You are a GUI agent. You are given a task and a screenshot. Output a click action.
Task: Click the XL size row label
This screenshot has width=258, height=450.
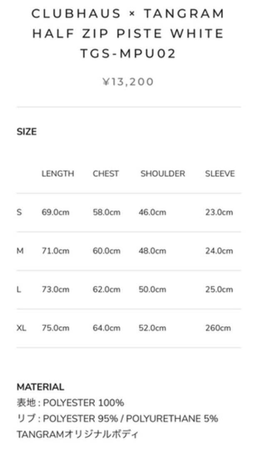[22, 328]
